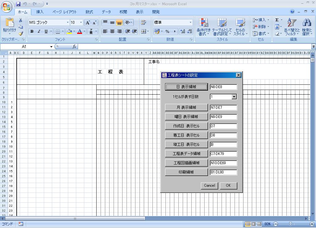
Task: Switch to 数式 tab
Action: pos(89,12)
